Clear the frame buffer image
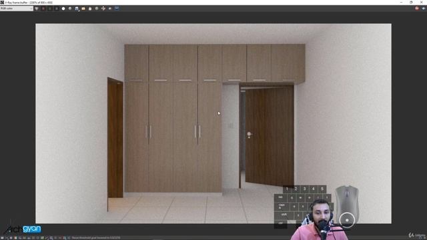Screen dimensions: 427x240 (90, 9)
